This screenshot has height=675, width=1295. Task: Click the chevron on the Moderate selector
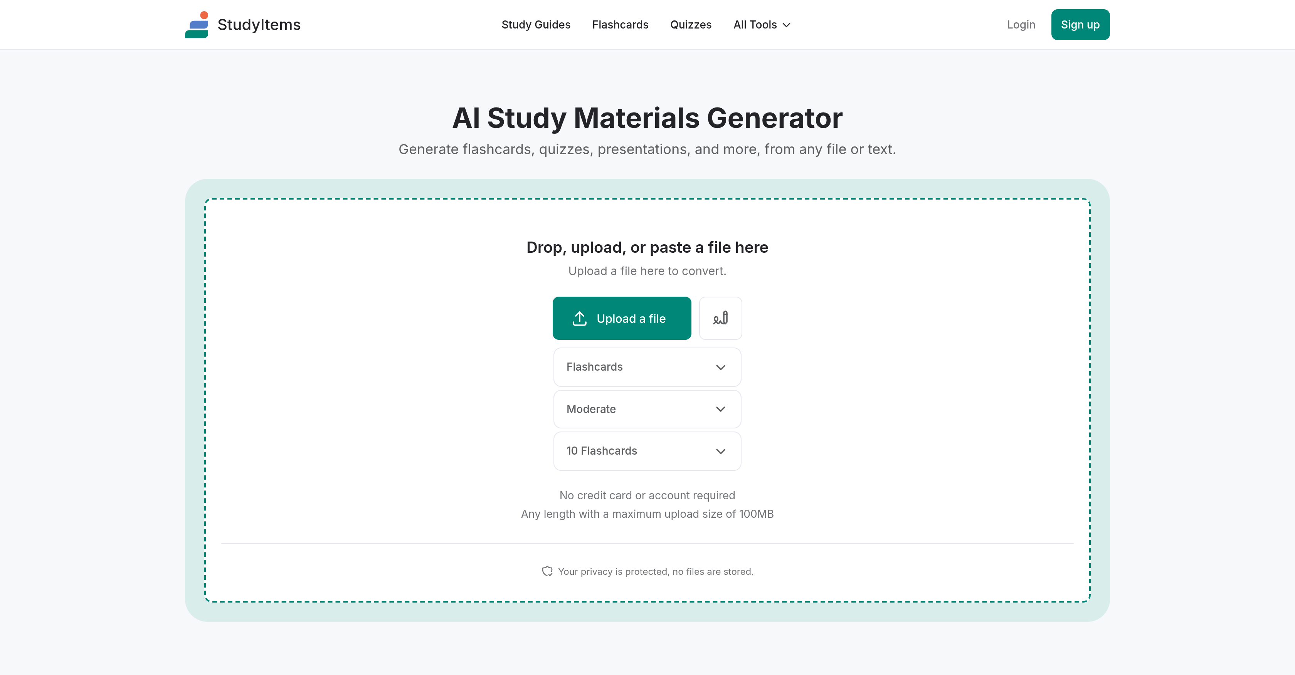point(721,409)
